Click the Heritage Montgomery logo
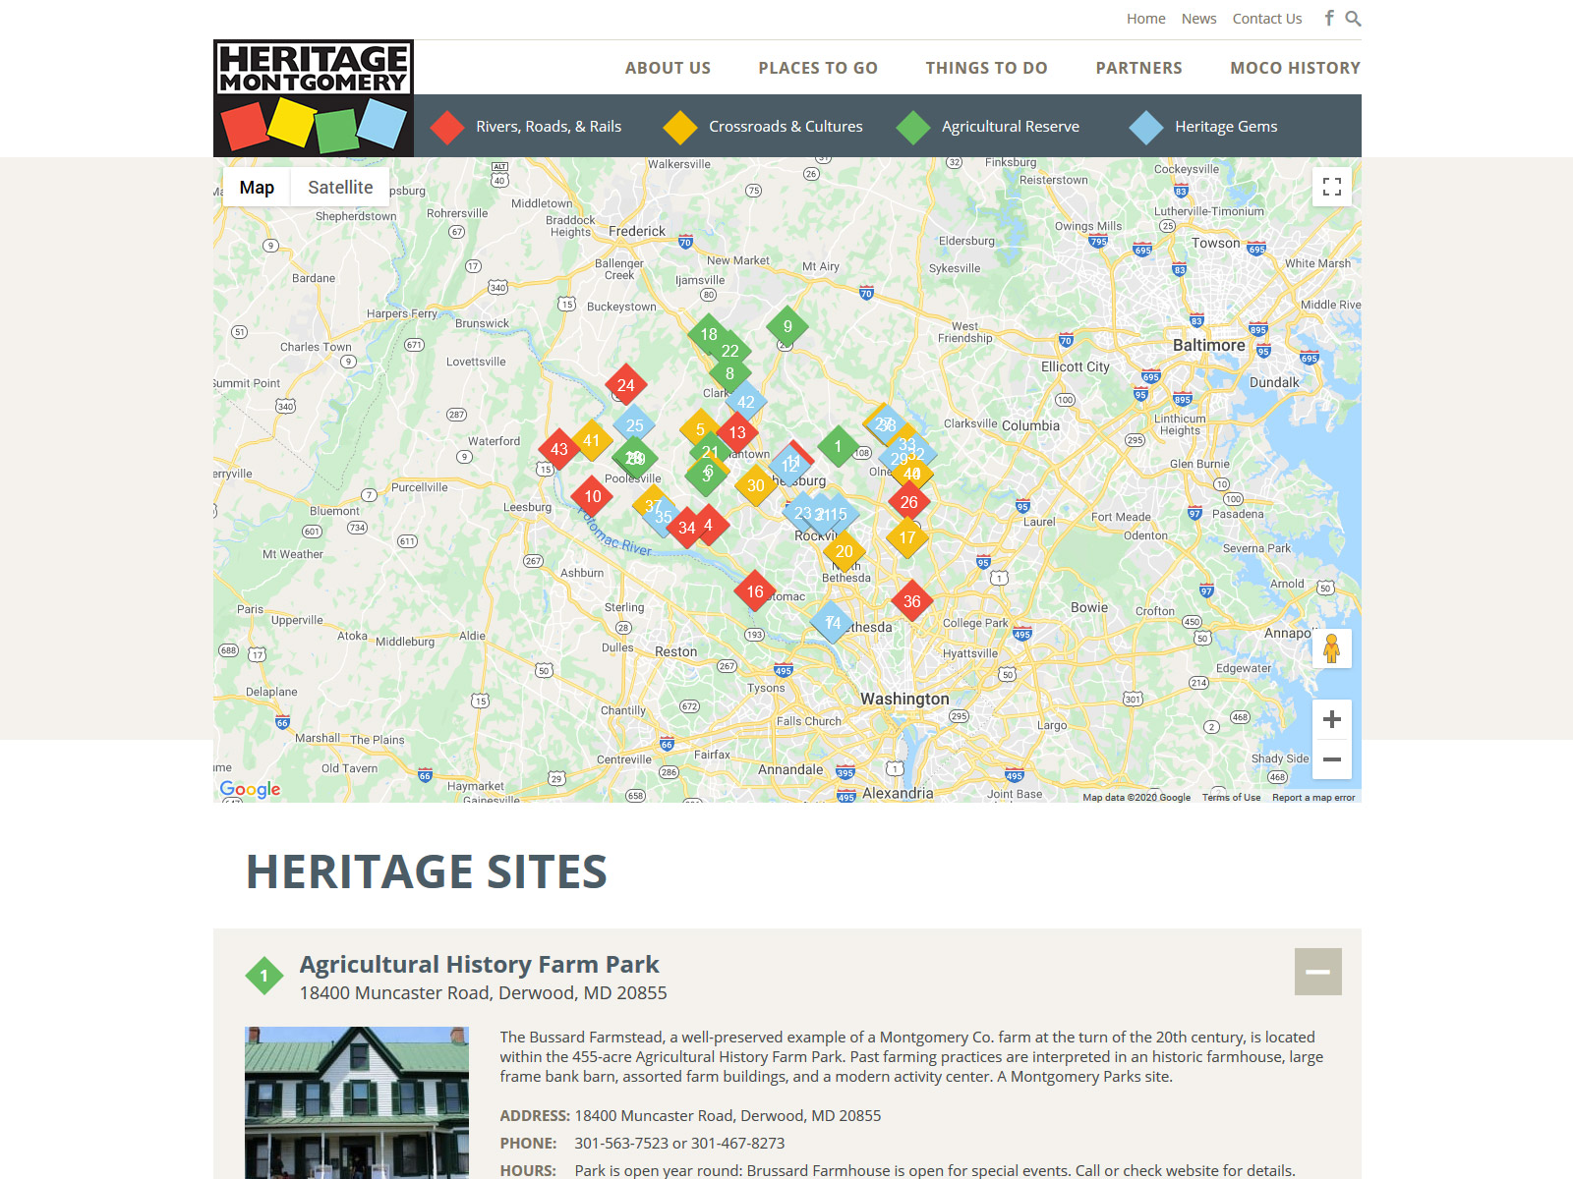Viewport: 1573px width, 1179px height. 314,98
